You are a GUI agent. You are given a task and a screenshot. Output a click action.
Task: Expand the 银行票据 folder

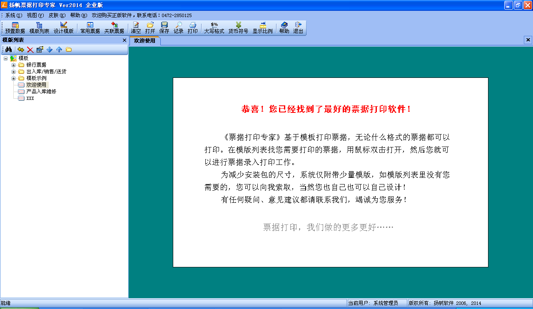[13, 65]
